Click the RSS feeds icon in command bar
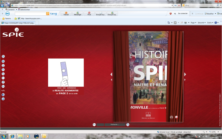Image resolution: width=222 pixels, height=139 pixels. 175,23
